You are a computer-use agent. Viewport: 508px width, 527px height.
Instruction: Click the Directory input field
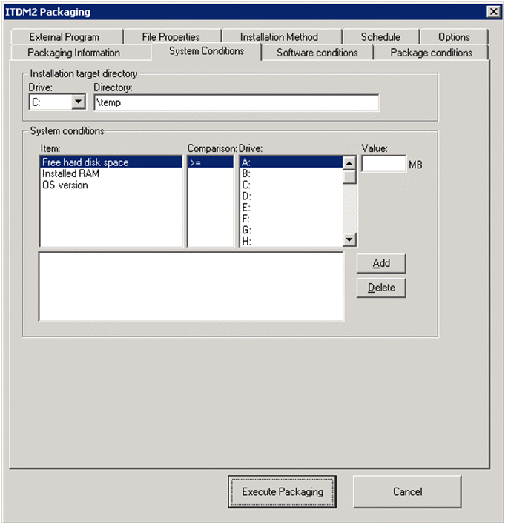click(x=237, y=102)
